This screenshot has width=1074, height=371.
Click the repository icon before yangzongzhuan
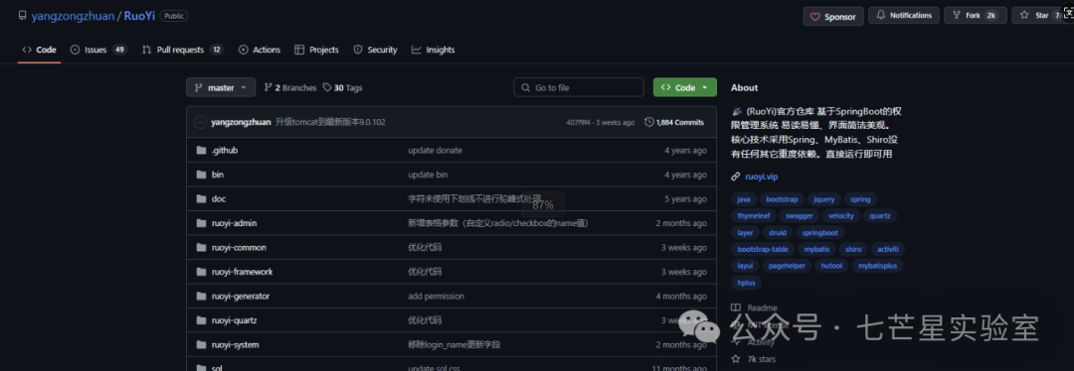click(23, 16)
